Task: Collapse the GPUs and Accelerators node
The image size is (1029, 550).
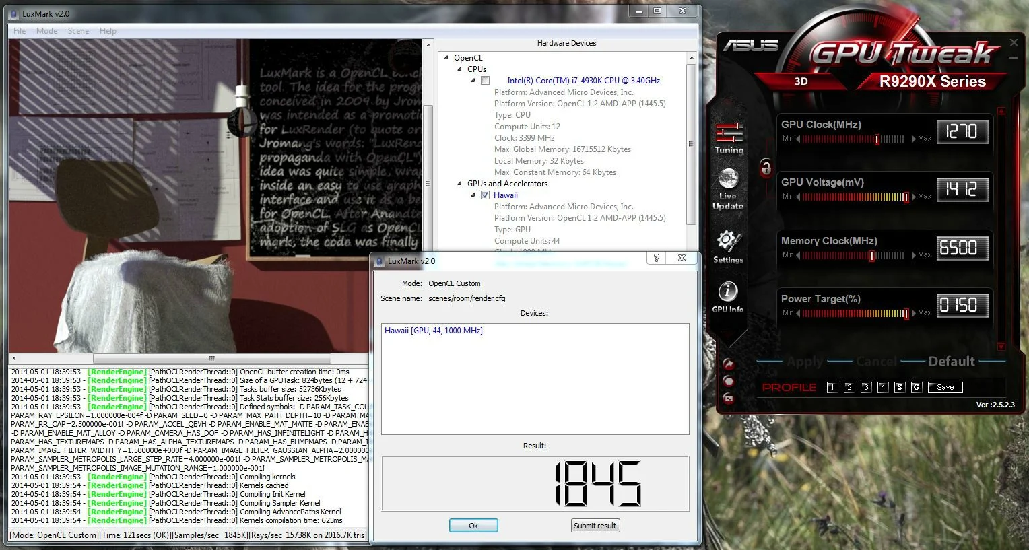Action: point(459,184)
